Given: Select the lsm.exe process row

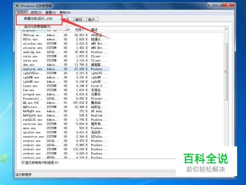Looking at the screenshot, I should tap(65, 90).
